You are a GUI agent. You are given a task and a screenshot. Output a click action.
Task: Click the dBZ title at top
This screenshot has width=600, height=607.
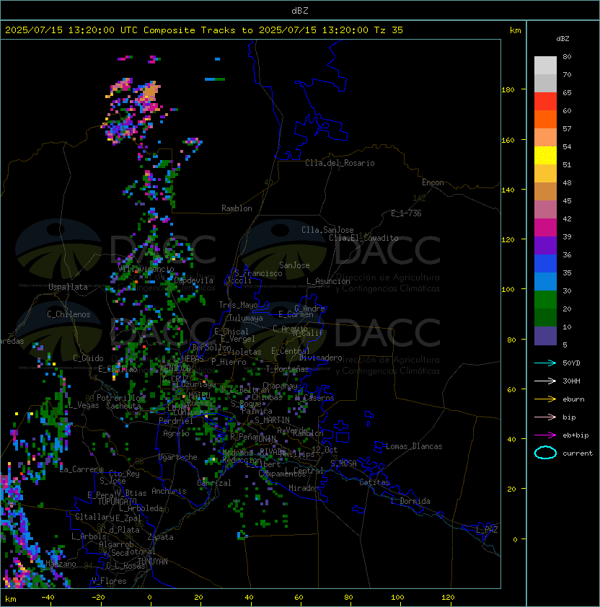tap(300, 10)
